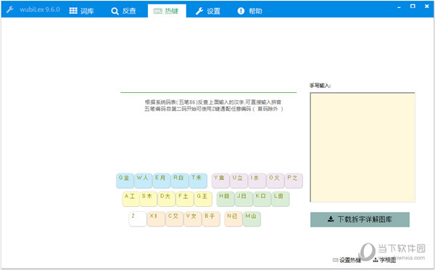Select the P之 key

coord(294,181)
